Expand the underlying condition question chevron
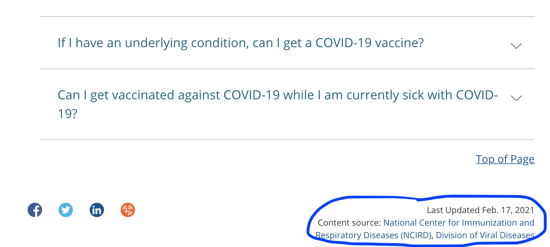 [x=516, y=46]
